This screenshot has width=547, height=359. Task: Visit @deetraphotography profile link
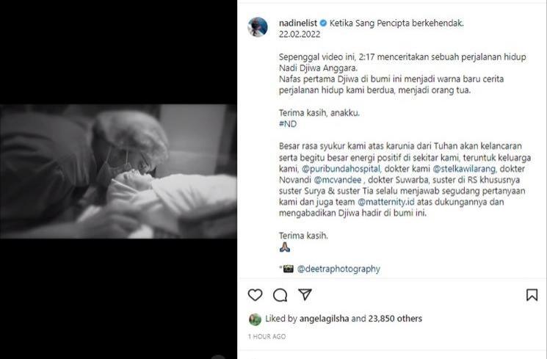tap(338, 269)
